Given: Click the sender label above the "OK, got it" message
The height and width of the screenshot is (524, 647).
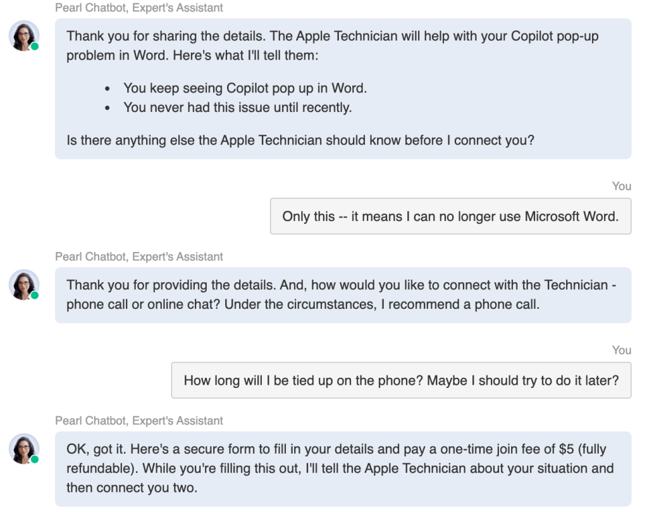Looking at the screenshot, I should (139, 421).
